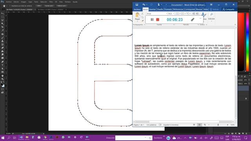
Task: Click the Cut scissors icon in Word
Action: point(142,14)
